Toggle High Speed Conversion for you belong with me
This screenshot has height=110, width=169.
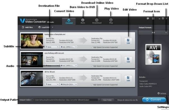[x=92, y=66]
